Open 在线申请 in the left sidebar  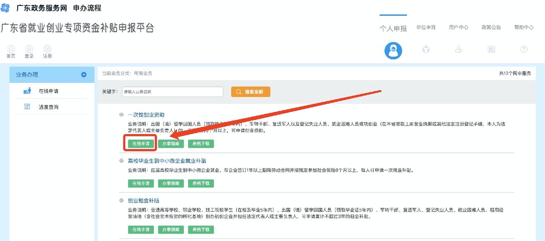(x=48, y=91)
